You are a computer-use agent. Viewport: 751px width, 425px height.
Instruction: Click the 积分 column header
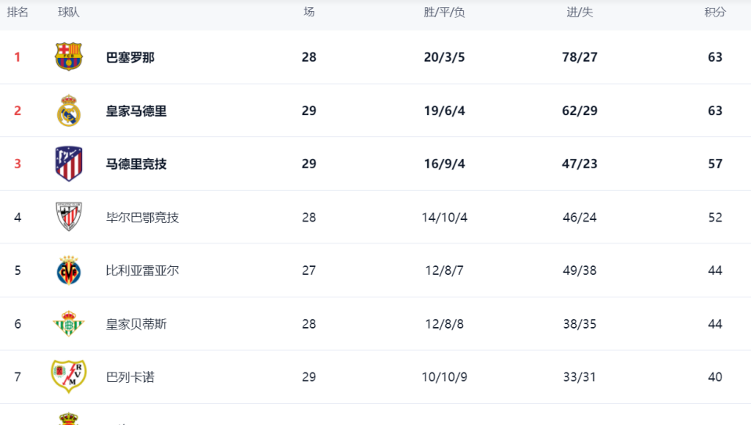[715, 13]
